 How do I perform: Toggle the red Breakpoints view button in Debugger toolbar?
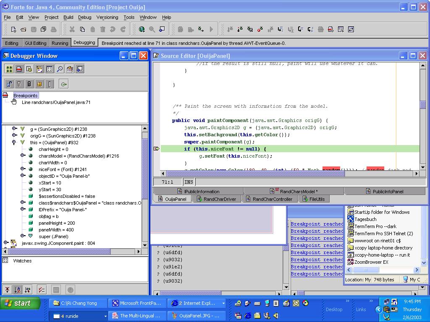click(x=19, y=69)
